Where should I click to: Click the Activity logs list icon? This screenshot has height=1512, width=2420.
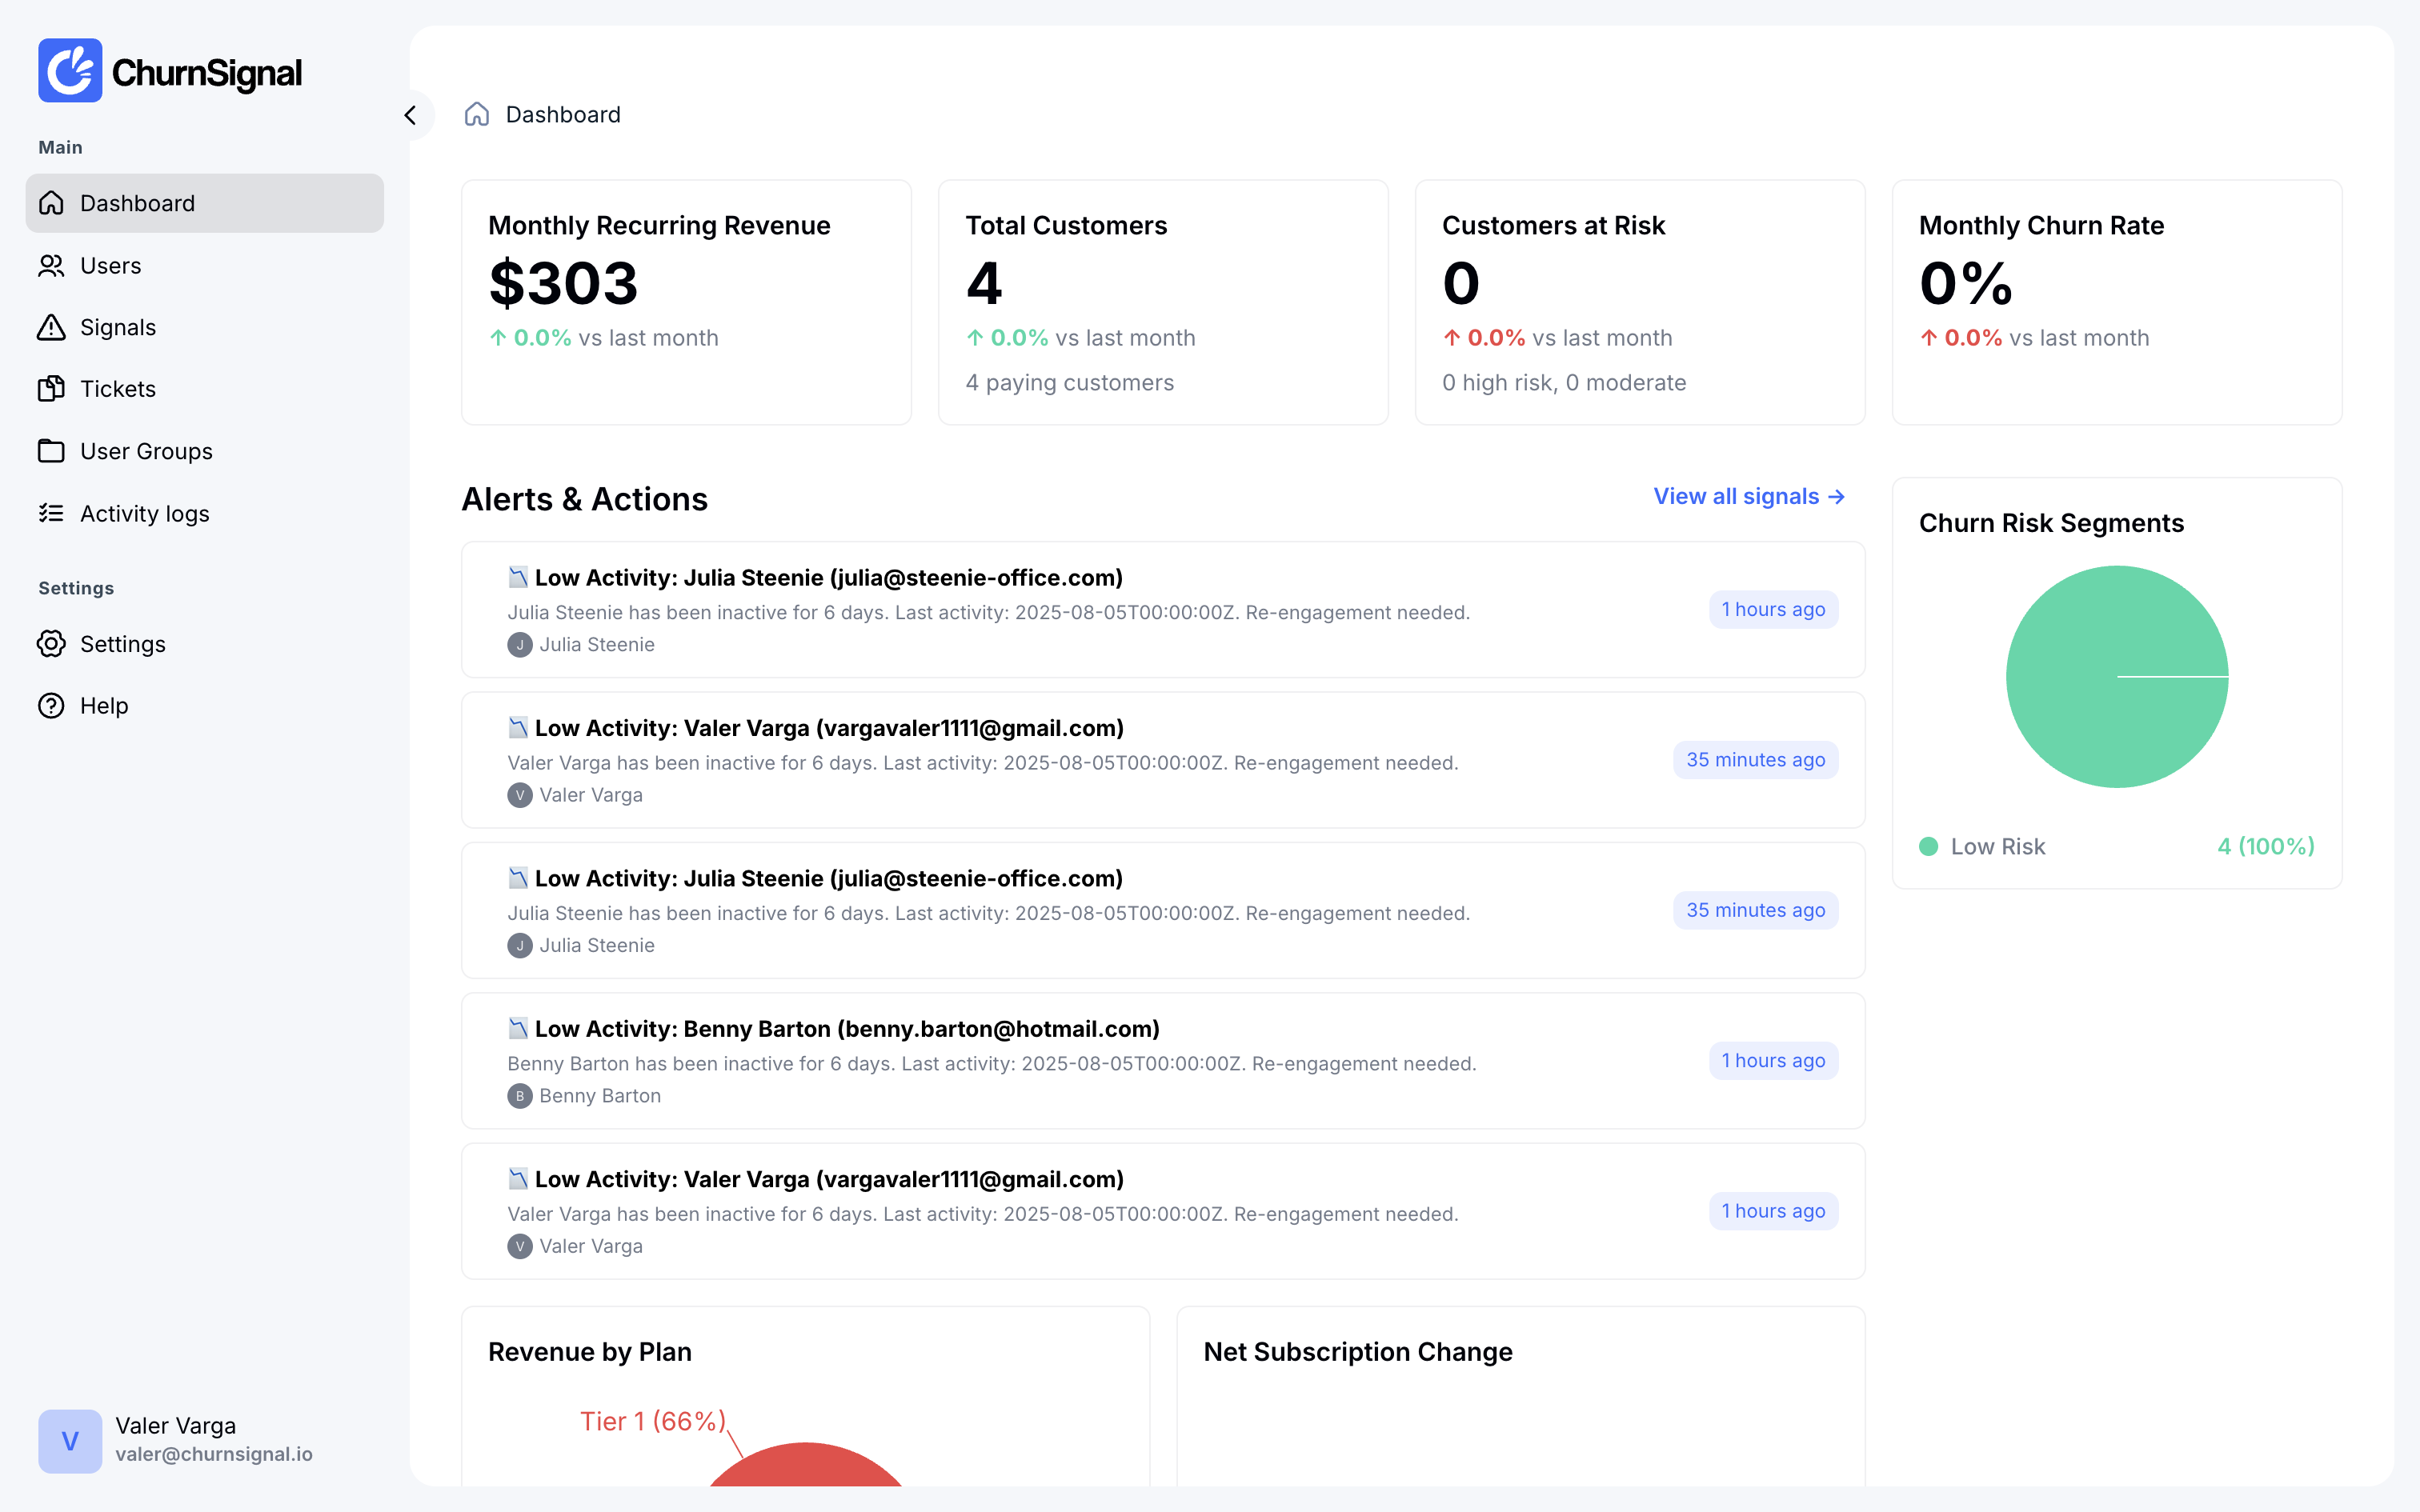(x=52, y=513)
